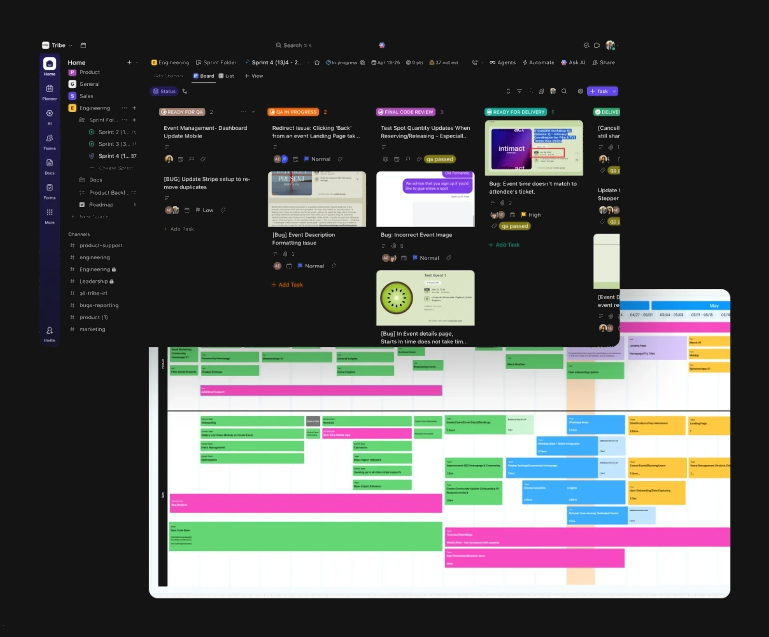The width and height of the screenshot is (769, 637).
Task: Open board view settings with the gear icon
Action: click(x=580, y=91)
